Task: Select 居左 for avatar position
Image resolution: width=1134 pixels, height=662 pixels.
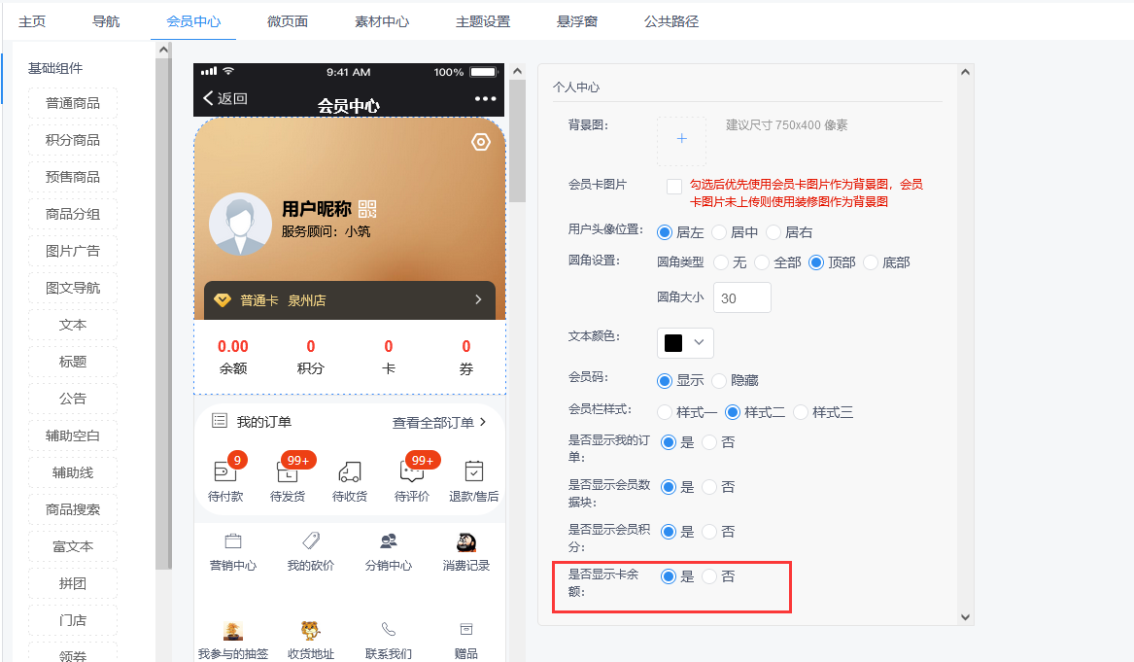Action: [x=665, y=232]
